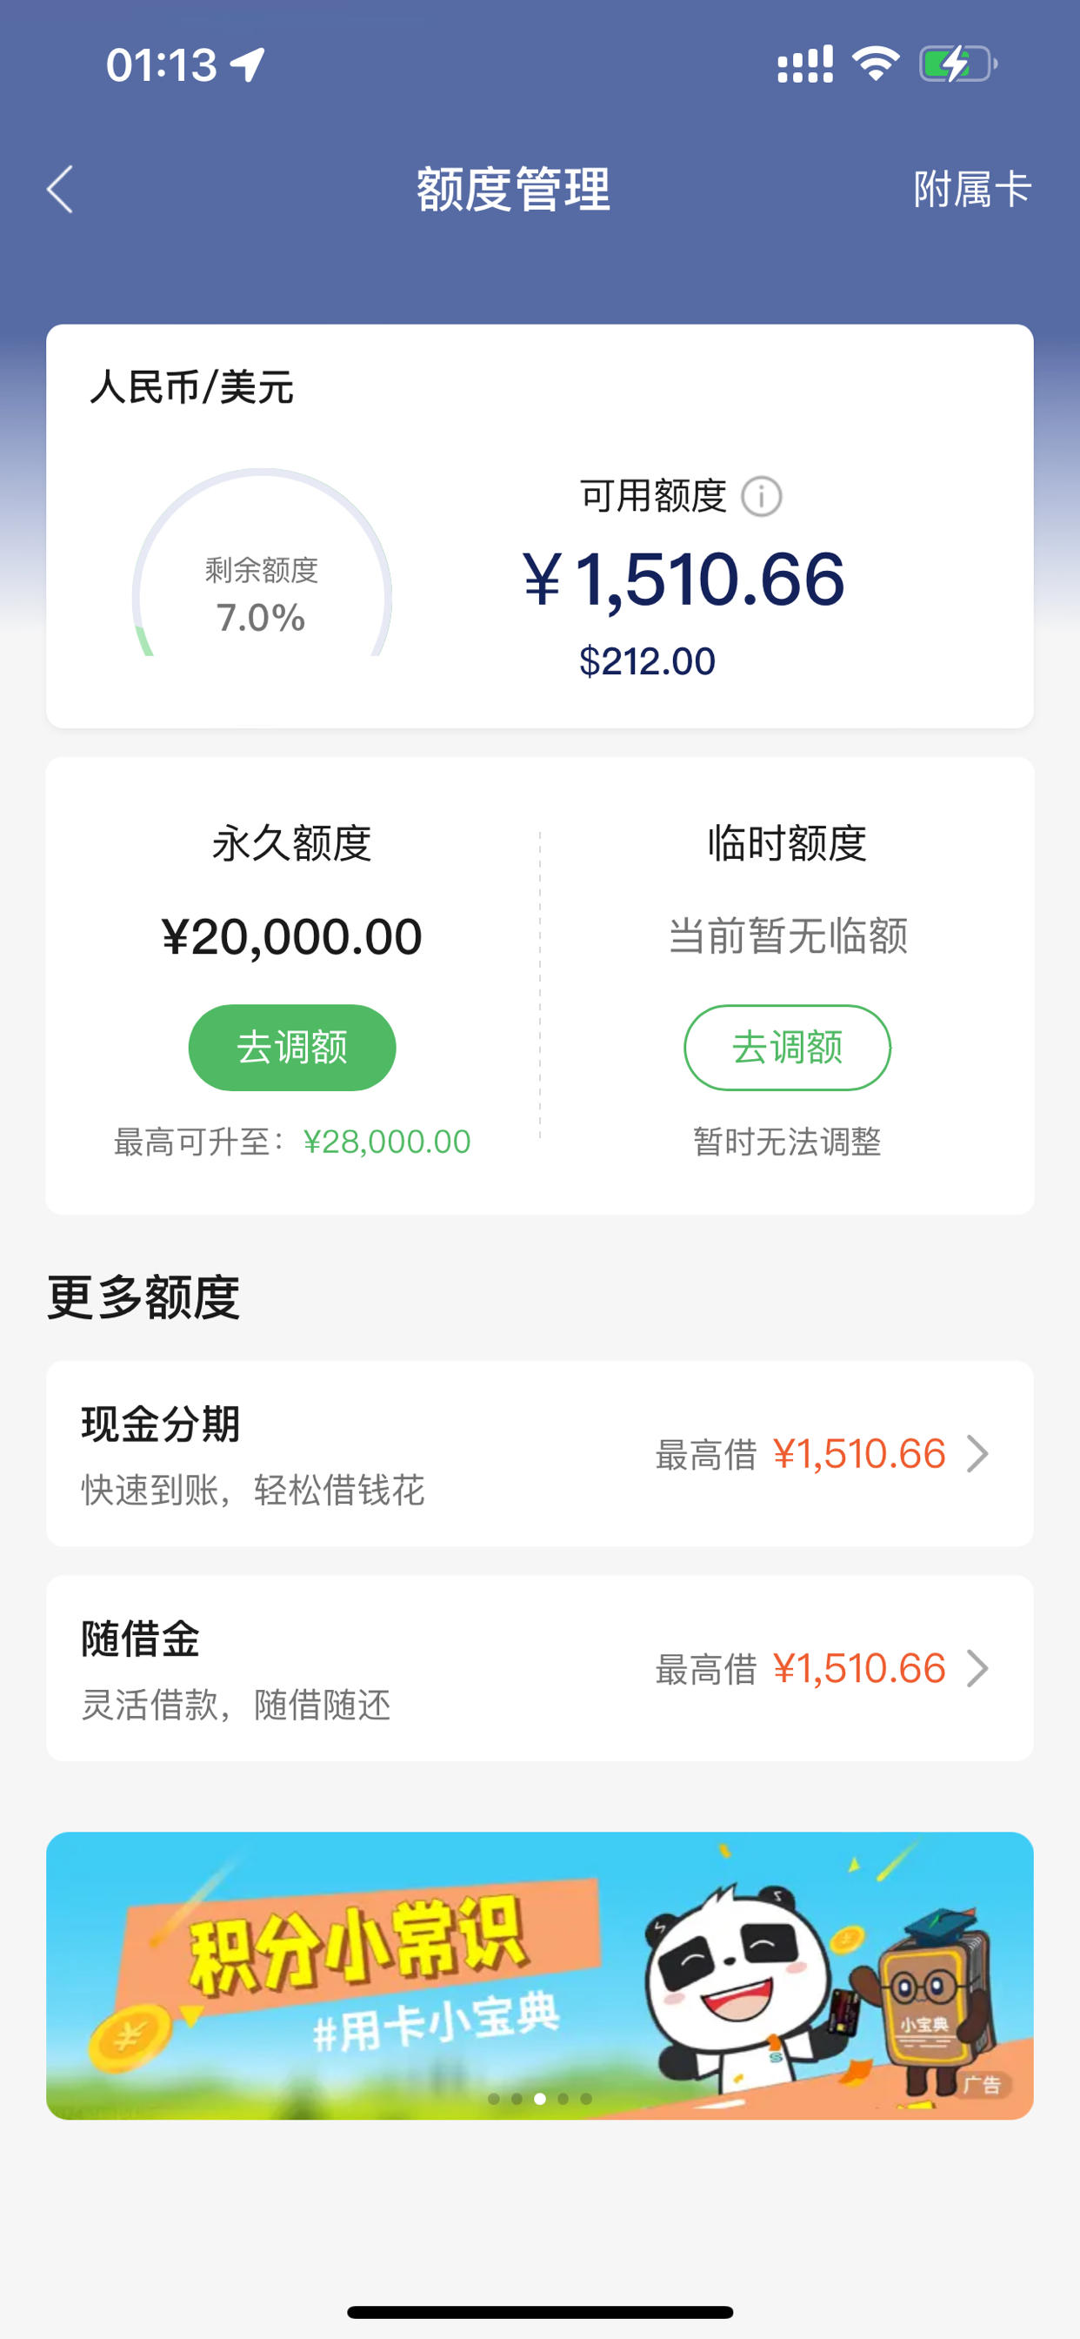1080x2339 pixels.
Task: Click outlined 去调额 under 临时额度
Action: coord(787,1047)
